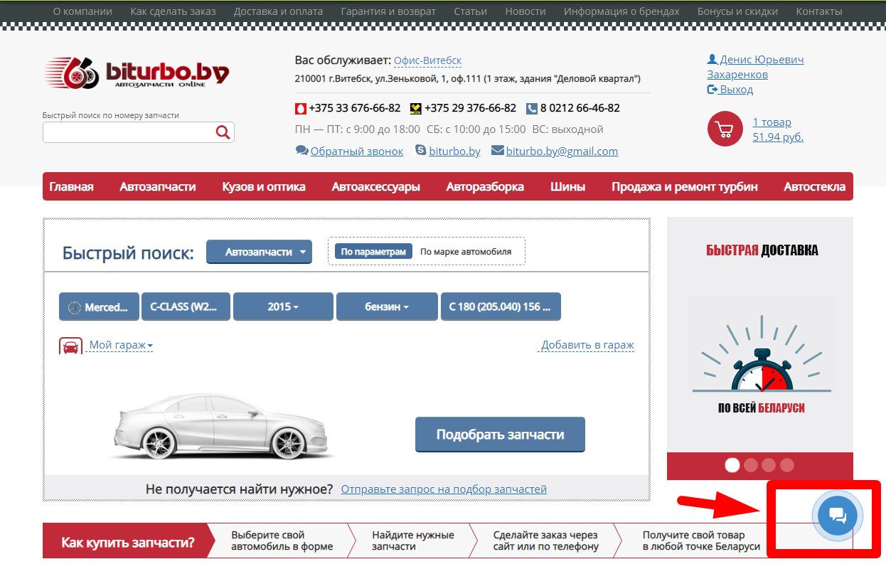Open the Автоаксессуары menu item
The height and width of the screenshot is (564, 886).
point(376,187)
